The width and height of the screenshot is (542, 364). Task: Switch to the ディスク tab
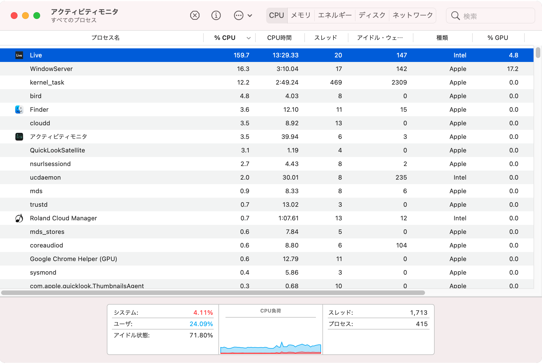click(x=372, y=15)
